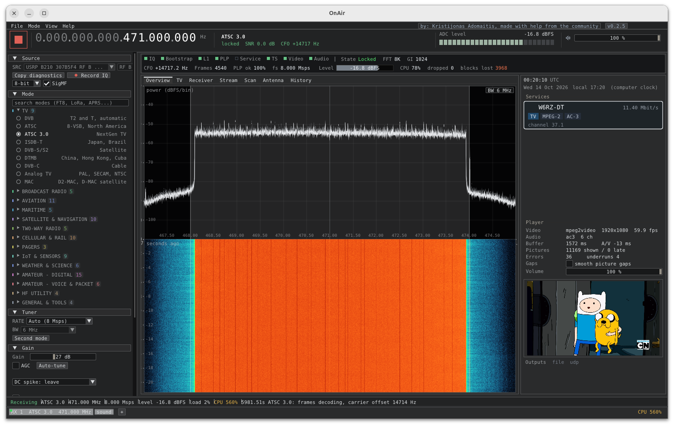
Task: Select the Analog TV mode
Action: point(19,174)
